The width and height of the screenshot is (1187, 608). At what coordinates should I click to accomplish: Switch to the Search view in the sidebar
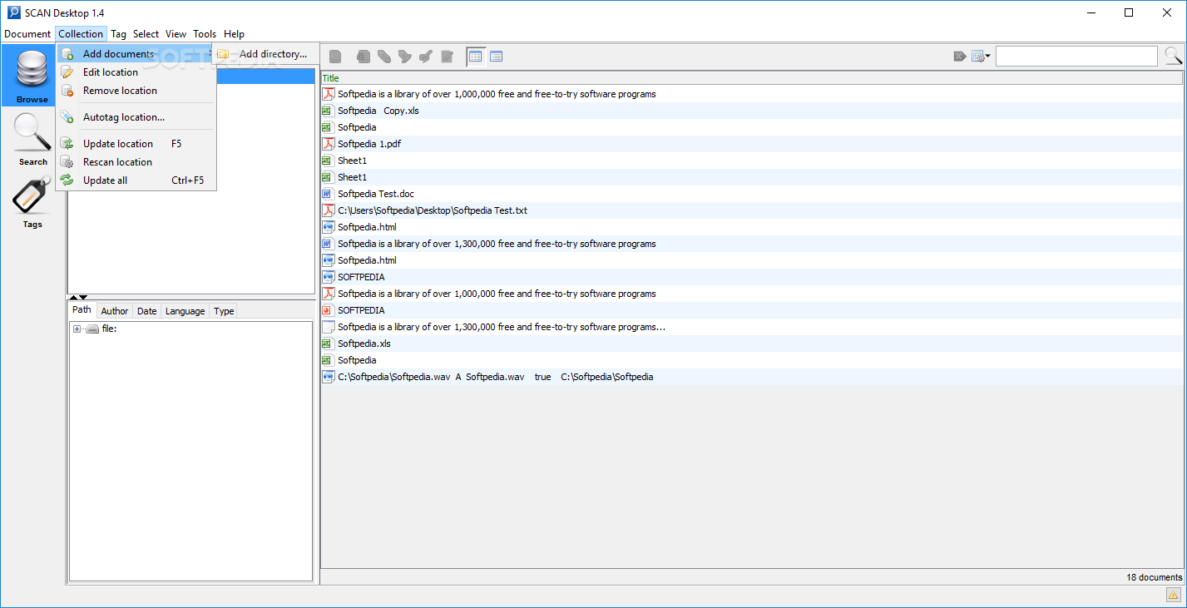[x=32, y=139]
